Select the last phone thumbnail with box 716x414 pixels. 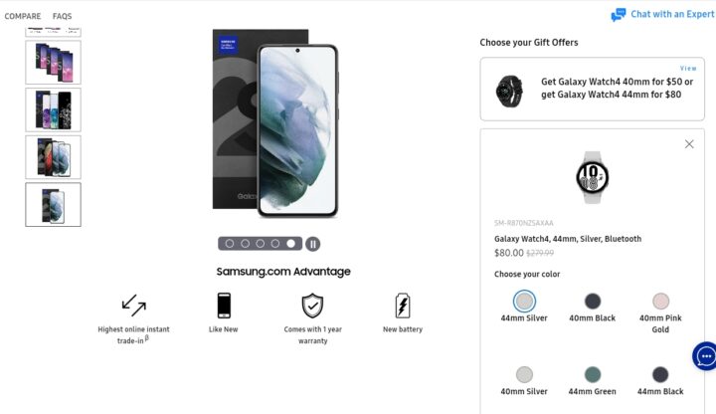[53, 205]
